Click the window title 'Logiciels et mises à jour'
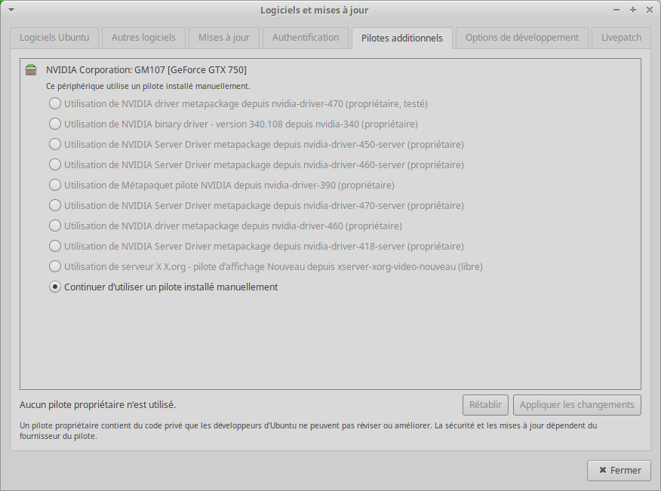 314,10
